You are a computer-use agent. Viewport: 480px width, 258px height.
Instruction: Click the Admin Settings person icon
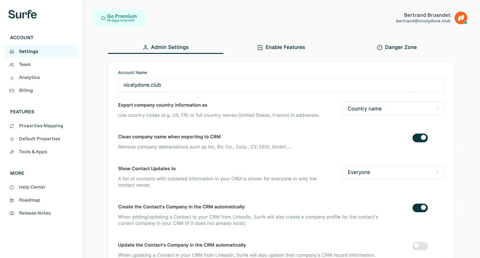click(x=145, y=48)
